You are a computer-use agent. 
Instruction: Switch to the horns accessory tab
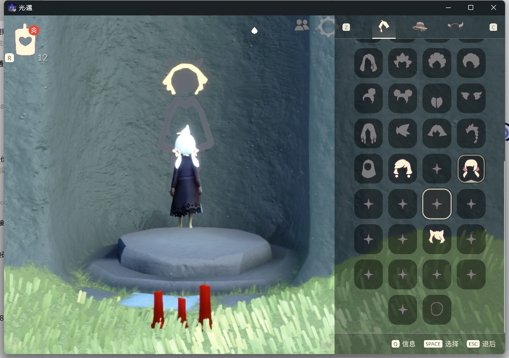[x=455, y=26]
